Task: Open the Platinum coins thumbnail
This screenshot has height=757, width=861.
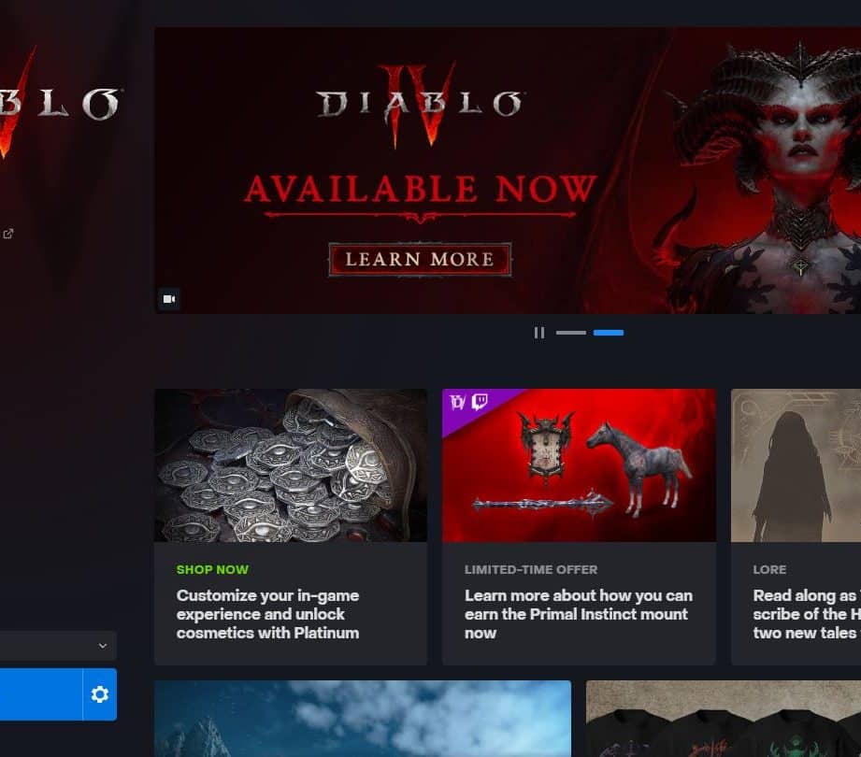Action: [291, 465]
